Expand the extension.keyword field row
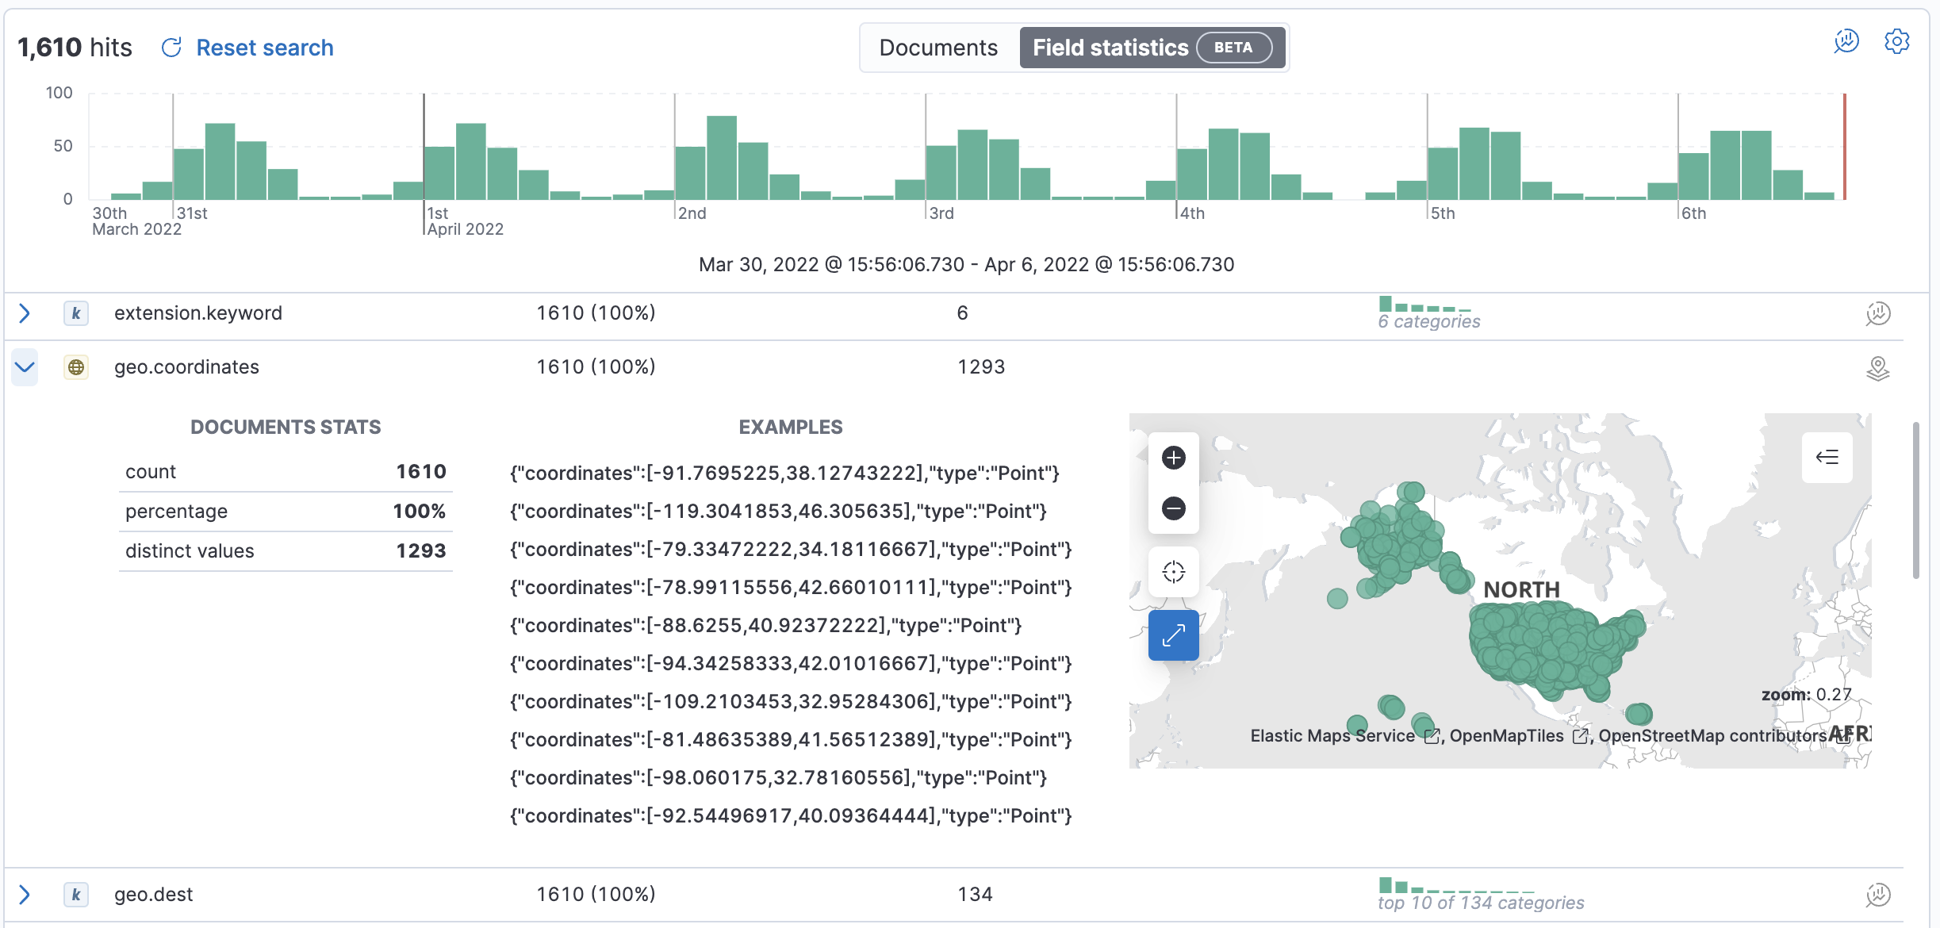1940x928 pixels. coord(26,313)
